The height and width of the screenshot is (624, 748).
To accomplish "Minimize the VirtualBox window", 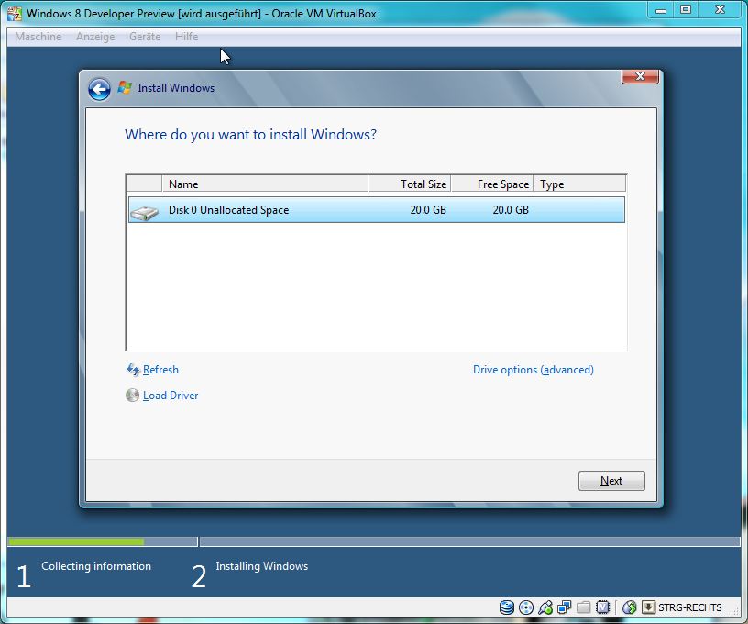I will 661,10.
